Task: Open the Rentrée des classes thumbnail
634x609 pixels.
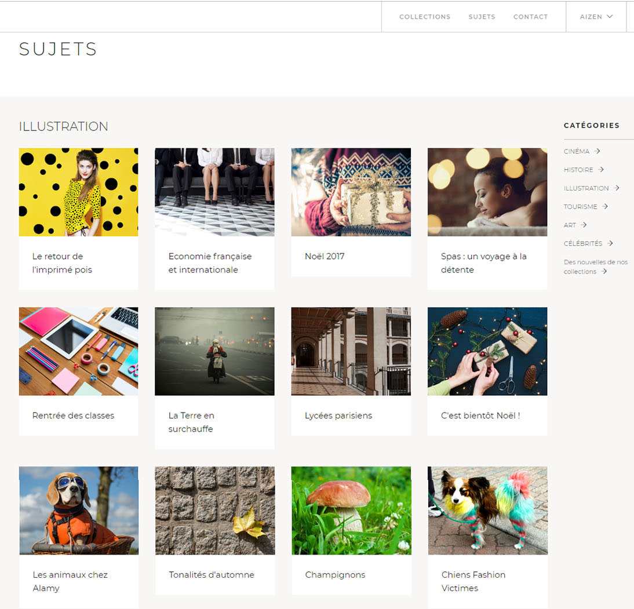Action: tap(78, 351)
